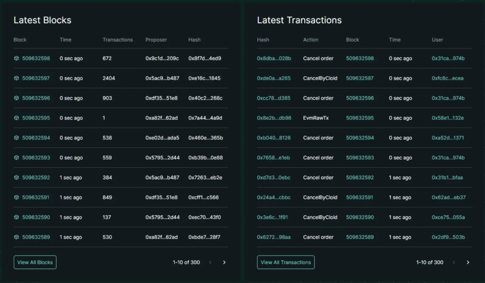485x283 pixels.
Task: Open block 509632598 in Latest Blocks list
Action: coord(36,58)
